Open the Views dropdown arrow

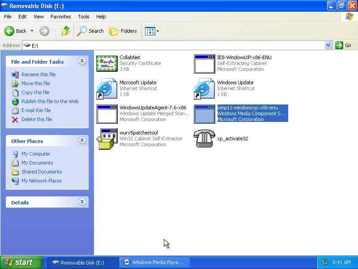[158, 31]
